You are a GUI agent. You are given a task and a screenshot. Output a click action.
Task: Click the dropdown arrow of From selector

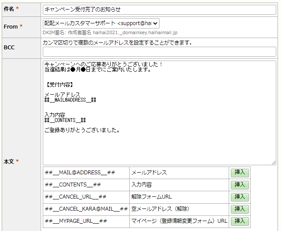tap(155, 23)
